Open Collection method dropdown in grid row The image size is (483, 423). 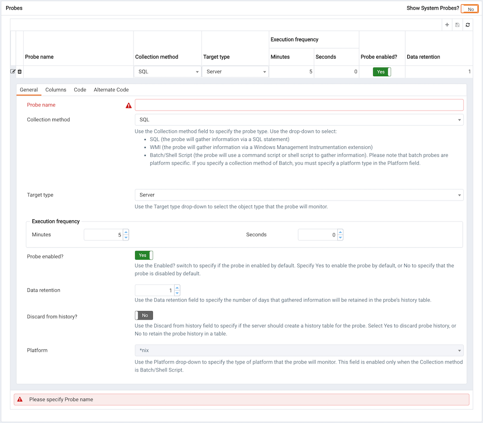168,72
